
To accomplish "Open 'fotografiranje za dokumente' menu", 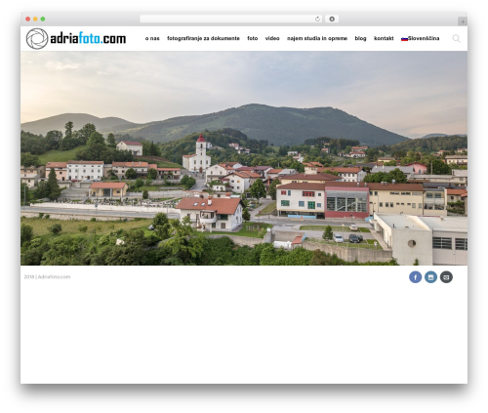I will point(203,38).
